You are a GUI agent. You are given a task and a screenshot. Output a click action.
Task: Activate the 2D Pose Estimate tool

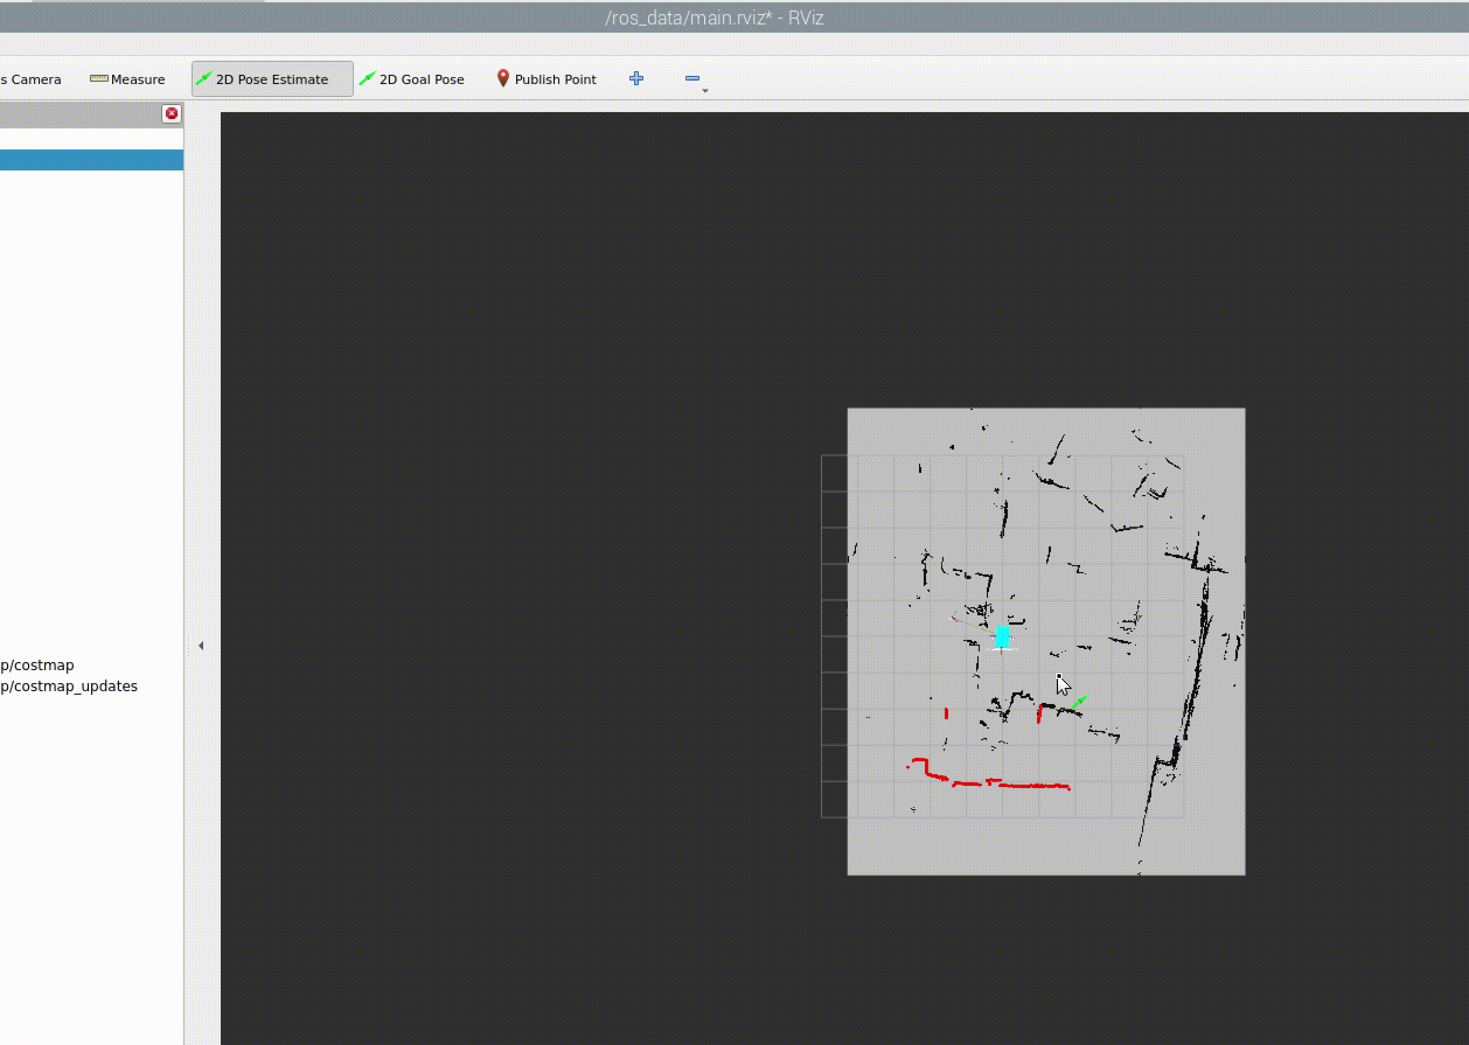[x=271, y=79]
